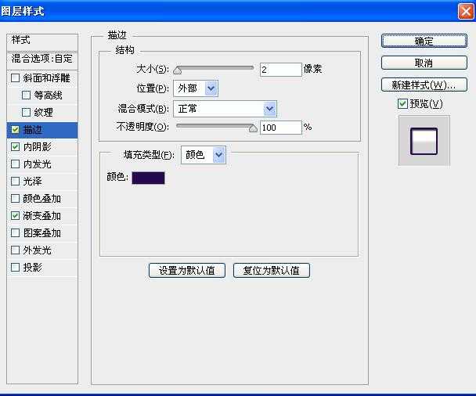Viewport: 476px width, 396px height.
Task: Click the preview thumbnail swatch
Action: [424, 141]
